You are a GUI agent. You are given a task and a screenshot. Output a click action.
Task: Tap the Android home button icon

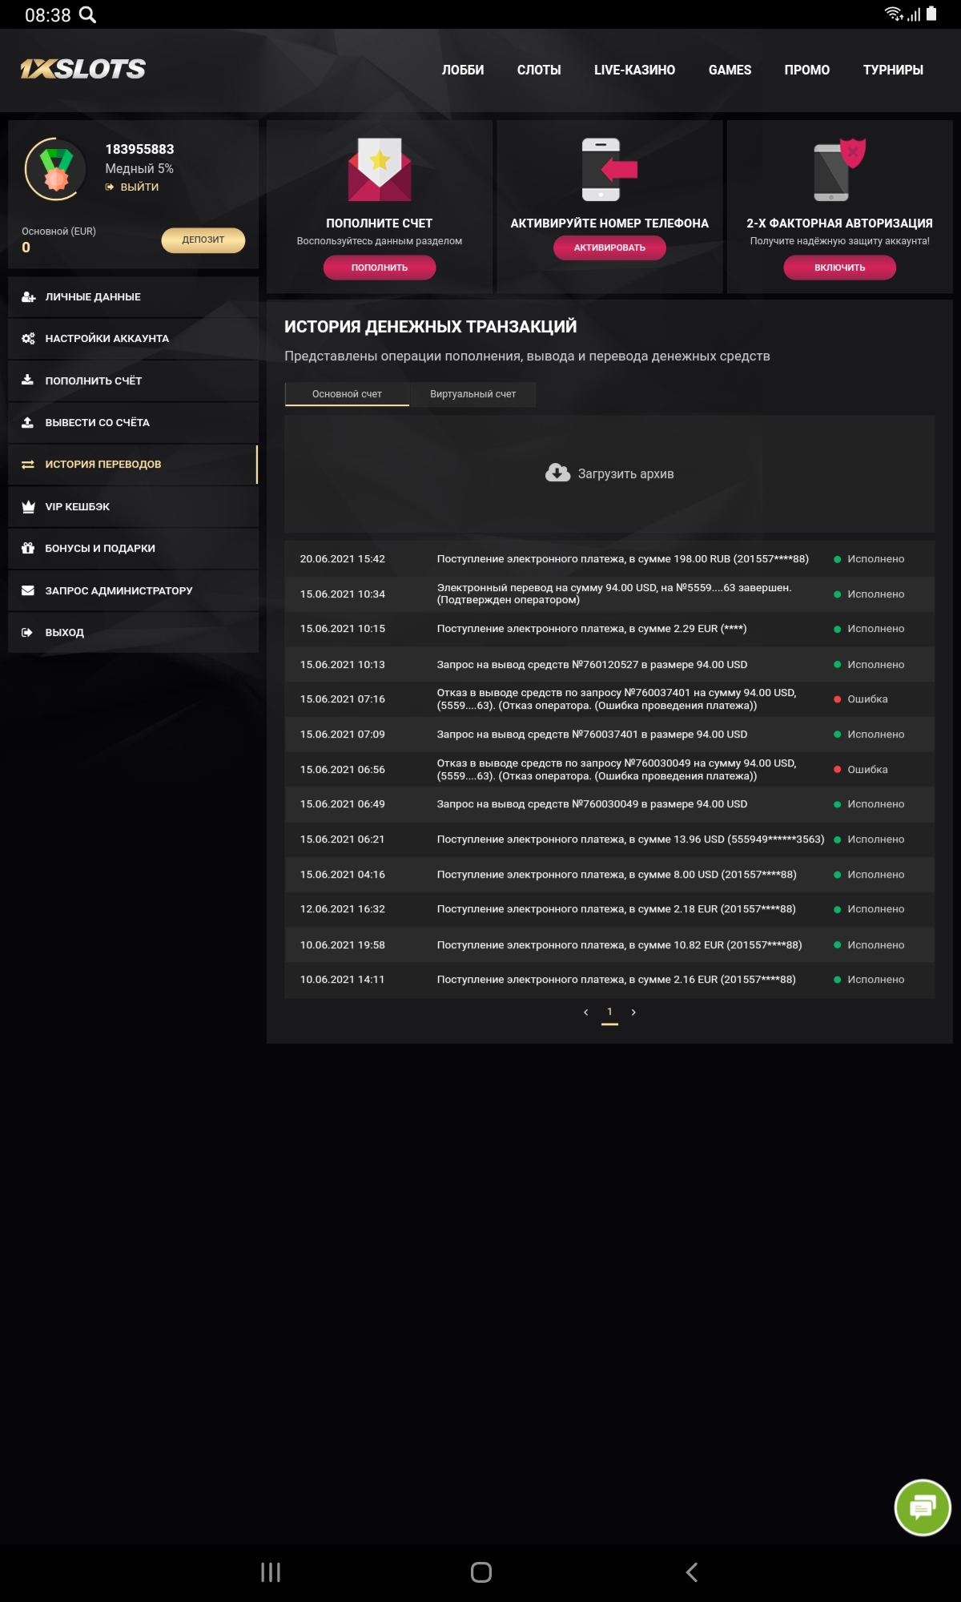pyautogui.click(x=480, y=1572)
